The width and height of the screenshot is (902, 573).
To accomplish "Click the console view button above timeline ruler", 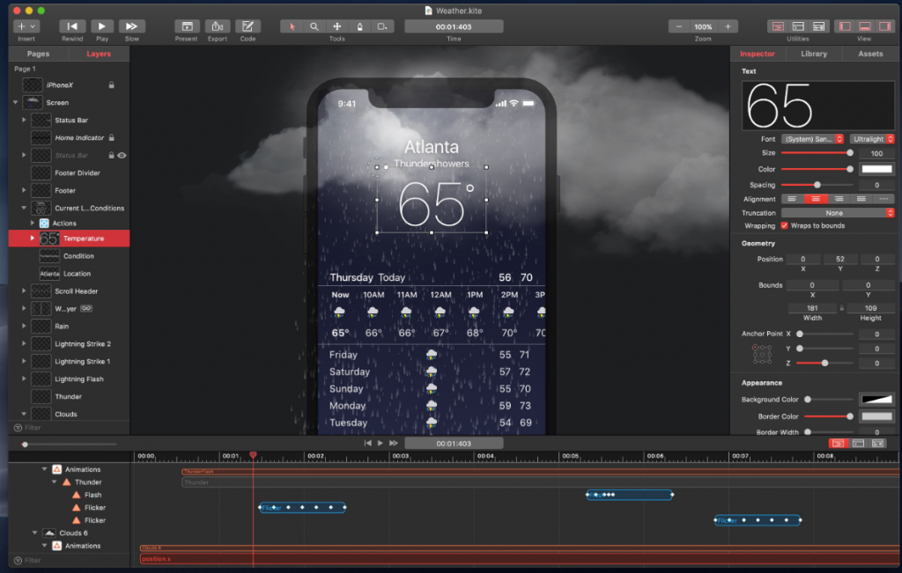I will (x=858, y=443).
